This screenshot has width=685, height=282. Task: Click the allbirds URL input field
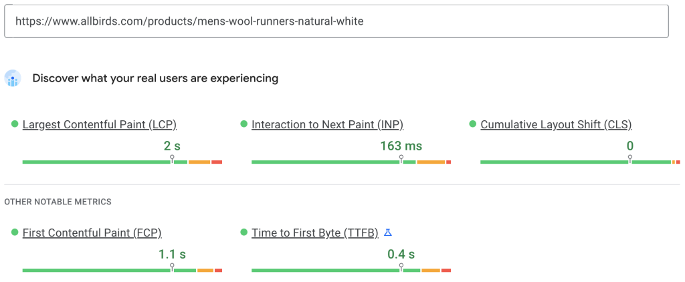[336, 21]
